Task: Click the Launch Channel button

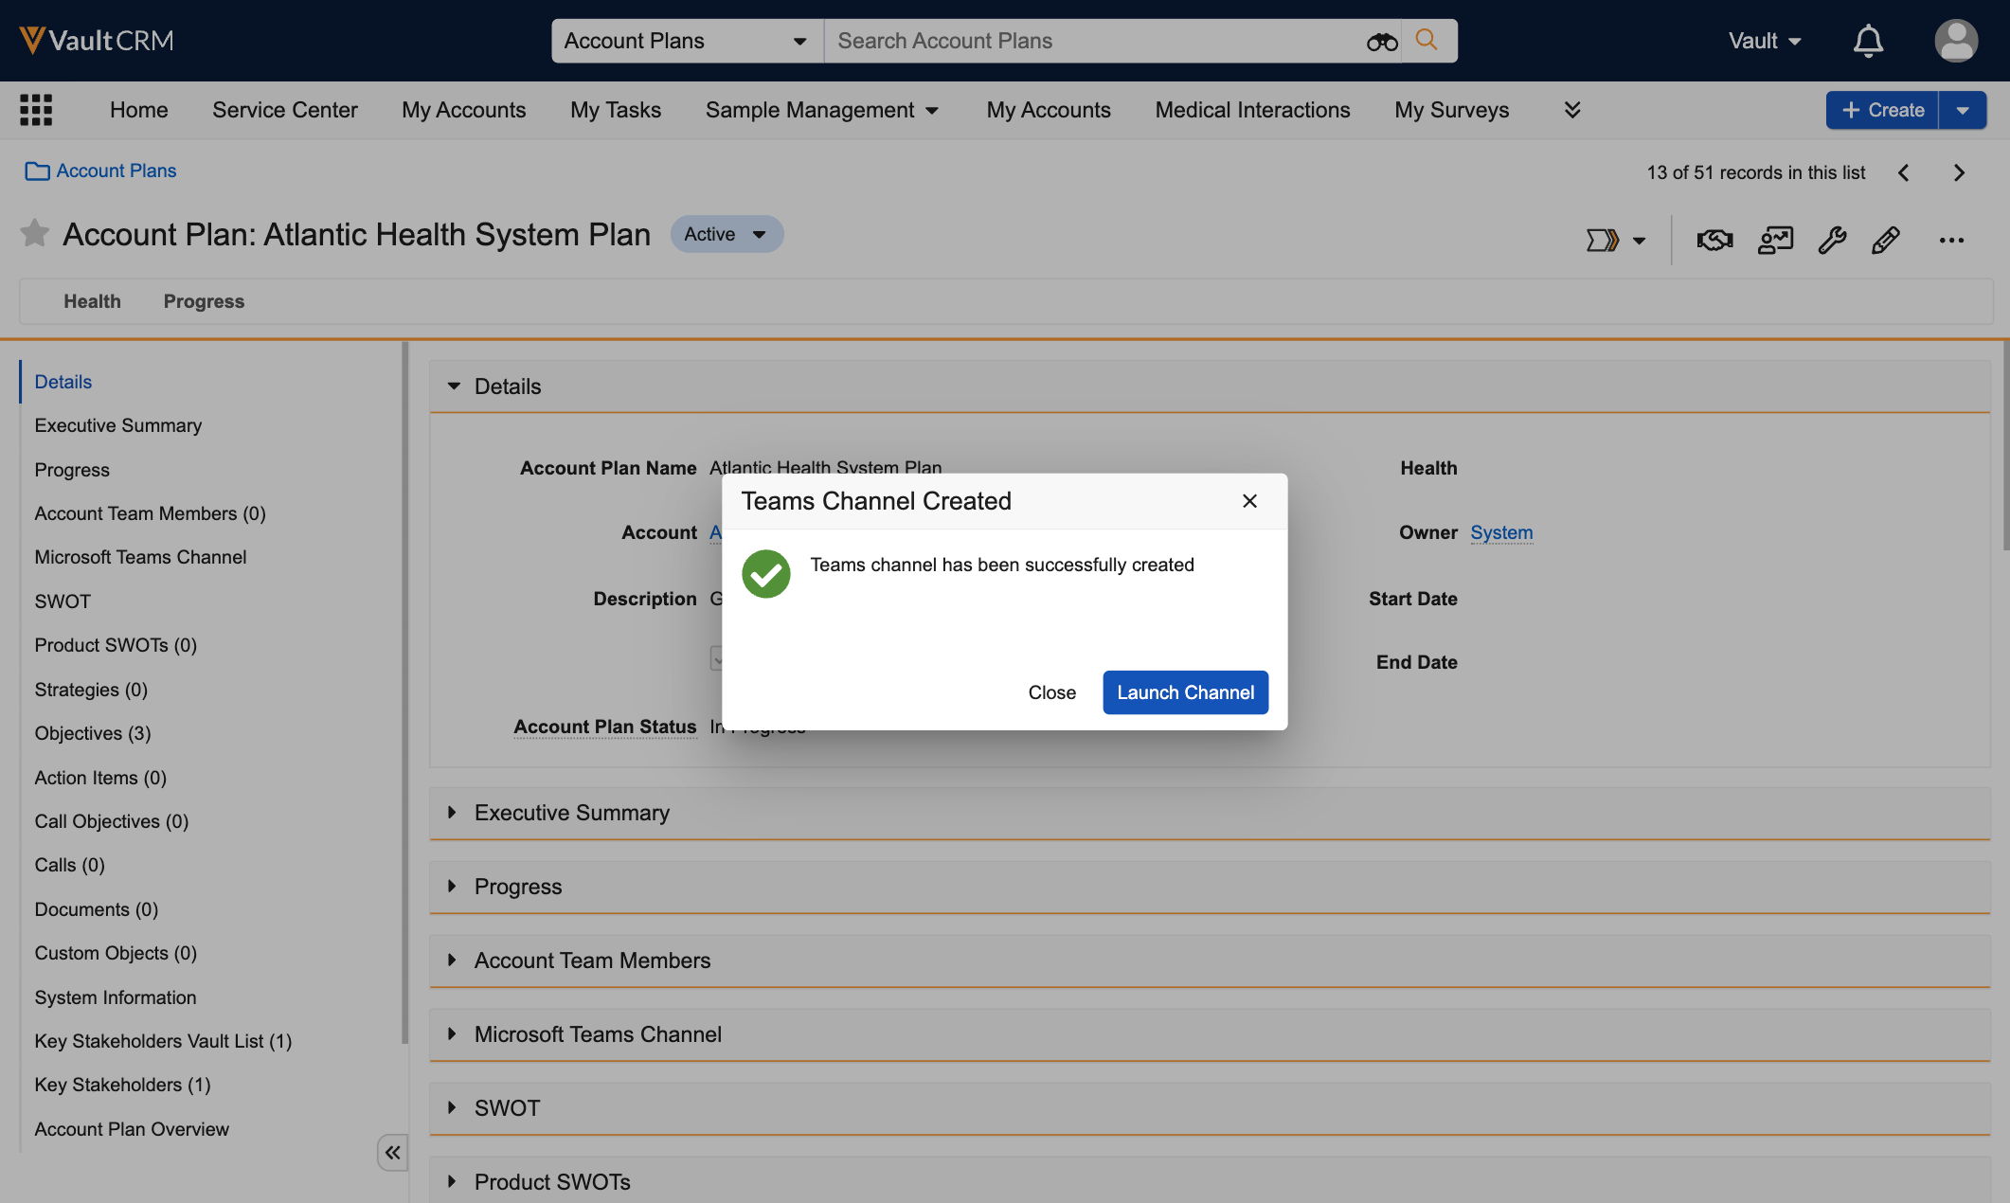Action: [x=1184, y=692]
